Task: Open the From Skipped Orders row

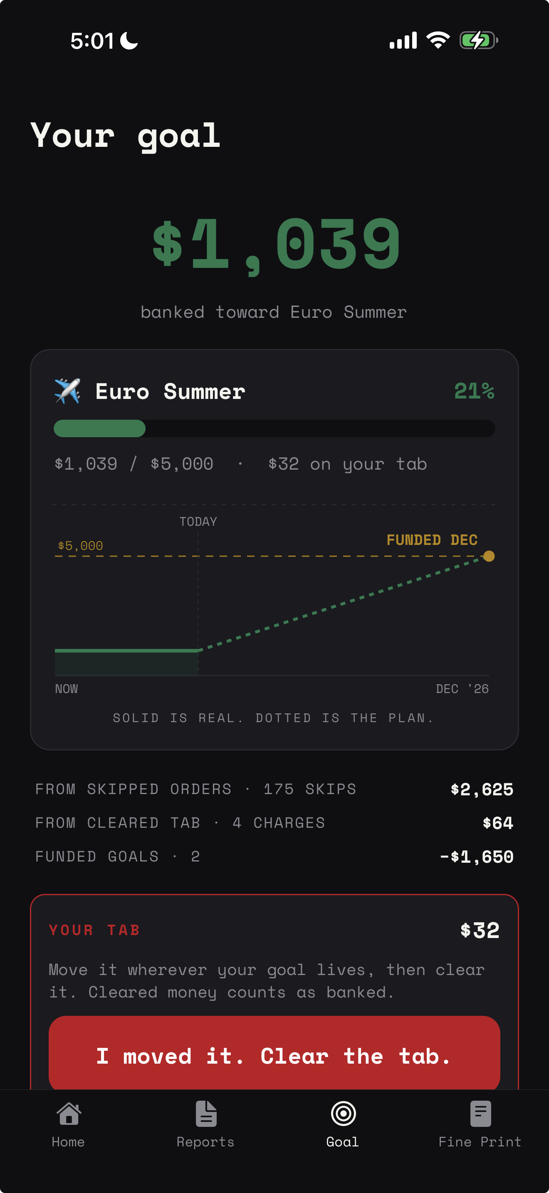Action: pyautogui.click(x=274, y=789)
